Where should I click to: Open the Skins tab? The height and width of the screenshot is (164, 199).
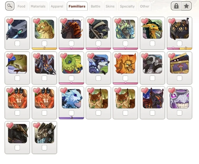(110, 6)
